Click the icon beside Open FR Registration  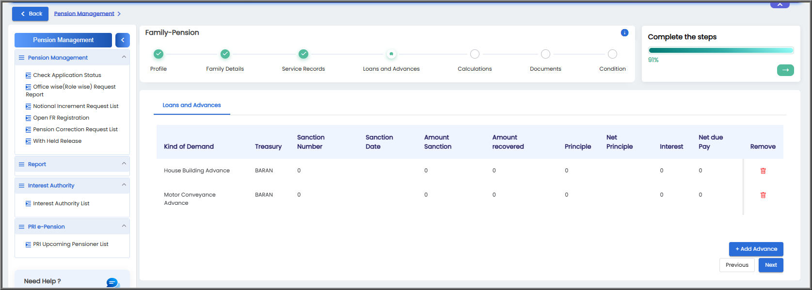point(28,118)
